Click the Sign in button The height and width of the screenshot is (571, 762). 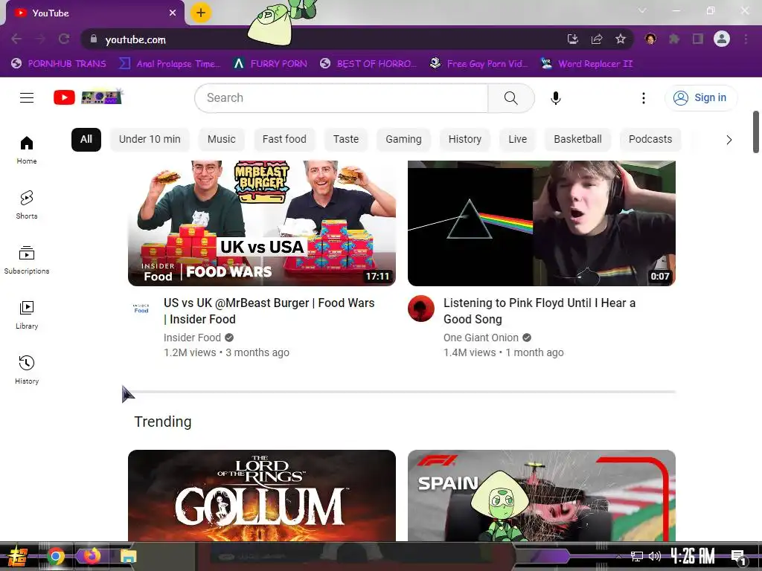[701, 97]
